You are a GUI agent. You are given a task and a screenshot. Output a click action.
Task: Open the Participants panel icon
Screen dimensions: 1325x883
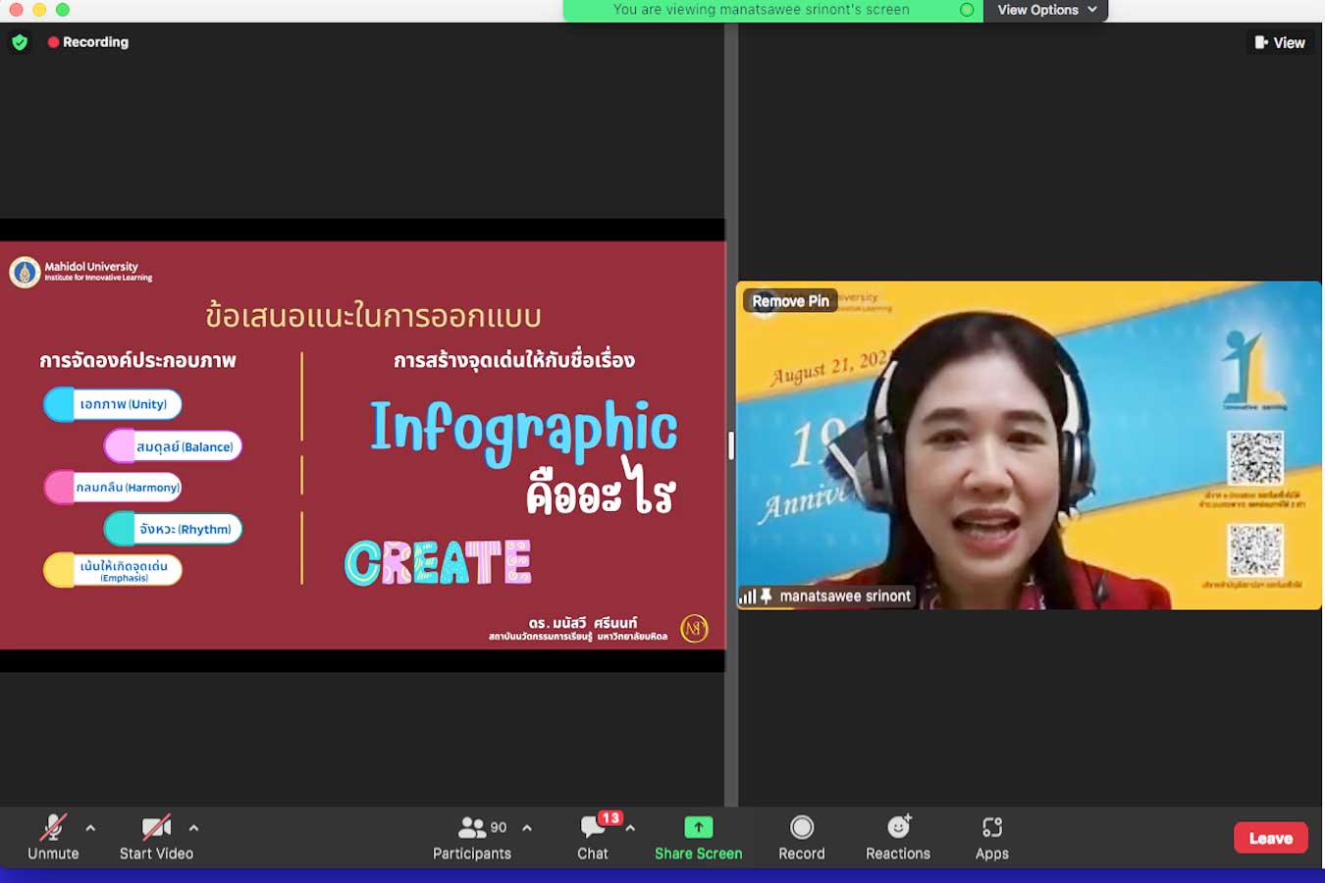coord(472,828)
